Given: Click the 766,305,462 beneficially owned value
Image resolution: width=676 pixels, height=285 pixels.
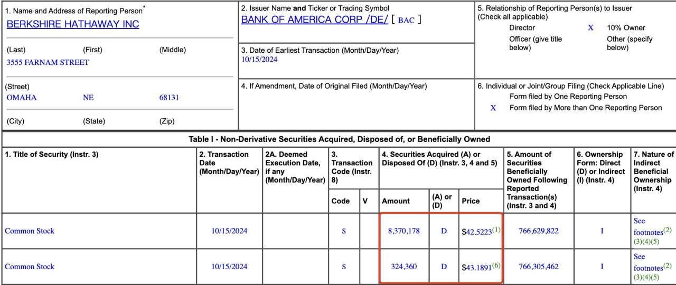Looking at the screenshot, I should [x=539, y=267].
